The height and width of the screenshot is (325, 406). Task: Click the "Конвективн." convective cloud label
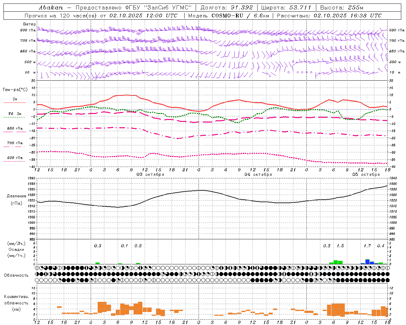(x=16, y=297)
